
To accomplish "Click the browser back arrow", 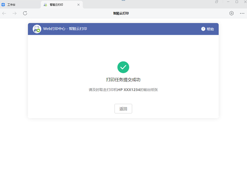I will [4, 13].
